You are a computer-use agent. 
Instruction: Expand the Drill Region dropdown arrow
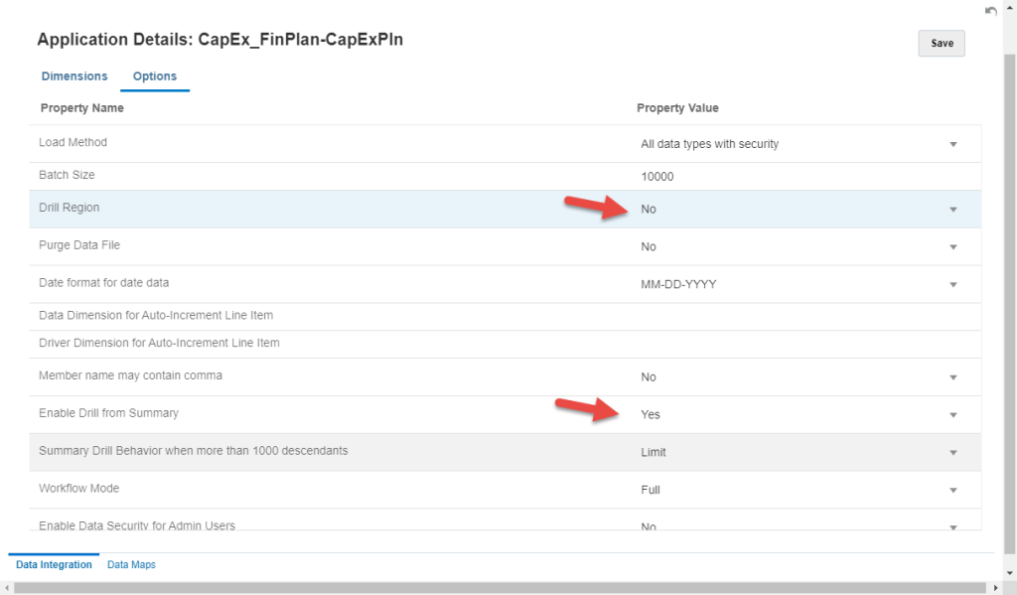tap(952, 210)
